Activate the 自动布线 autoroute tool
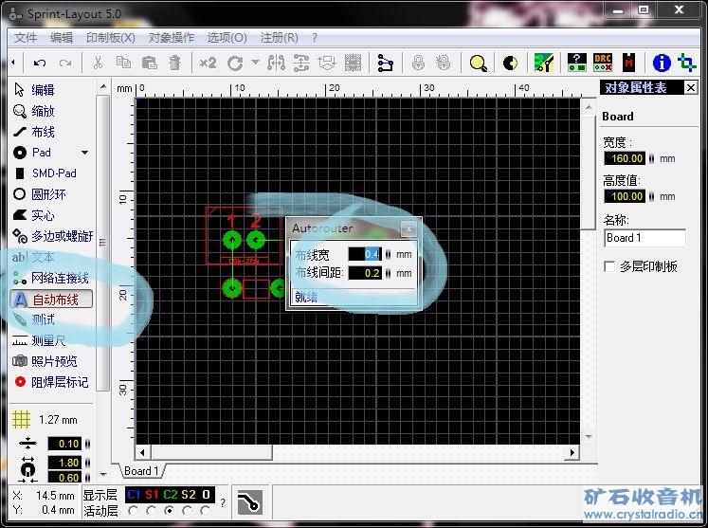Viewport: 708px width, 528px height. pyautogui.click(x=51, y=299)
